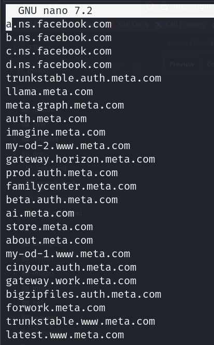The image size is (214, 345).
Task: Select gateway.horizon.meta.com line
Action: (x=80, y=160)
